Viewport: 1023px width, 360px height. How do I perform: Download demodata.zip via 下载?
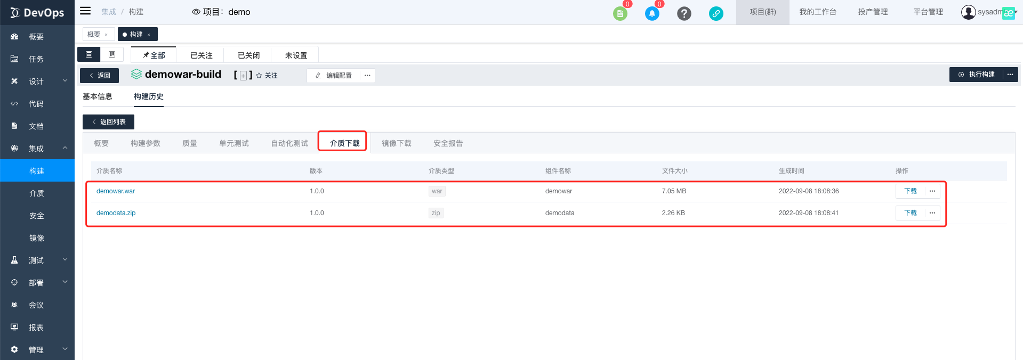point(911,213)
